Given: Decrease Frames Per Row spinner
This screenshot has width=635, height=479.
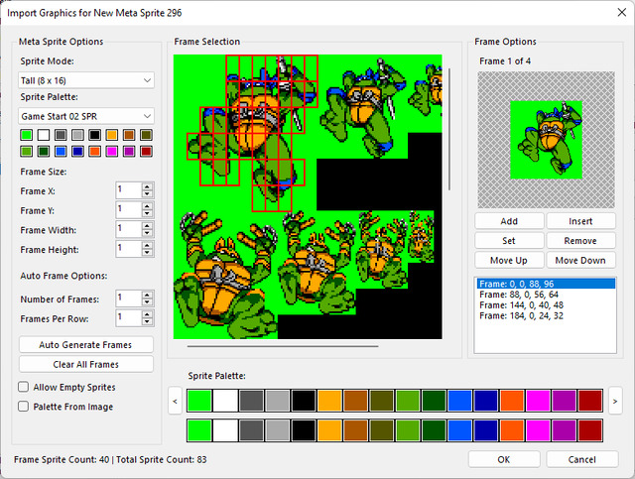Looking at the screenshot, I should [x=148, y=322].
